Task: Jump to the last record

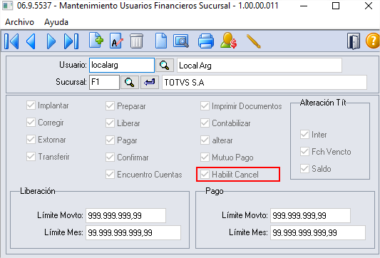Action: 71,41
